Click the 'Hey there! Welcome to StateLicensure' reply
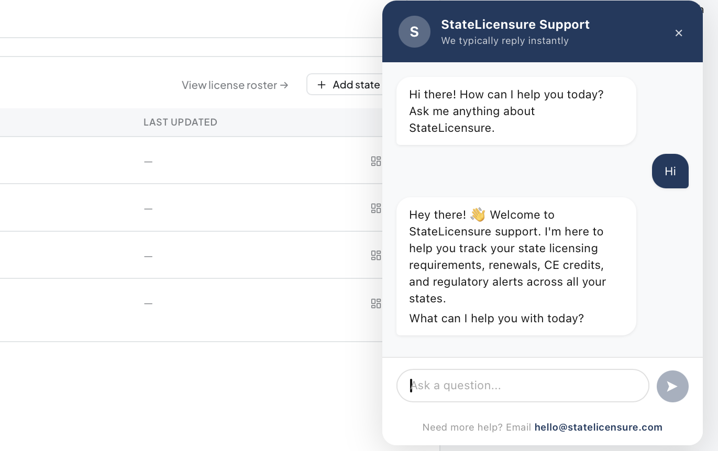 516,266
